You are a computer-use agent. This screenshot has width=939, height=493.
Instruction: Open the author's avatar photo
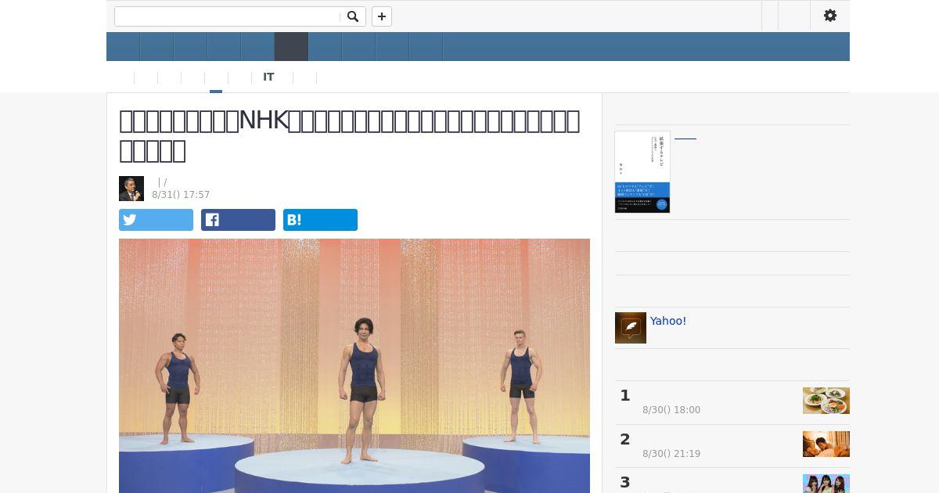(131, 189)
